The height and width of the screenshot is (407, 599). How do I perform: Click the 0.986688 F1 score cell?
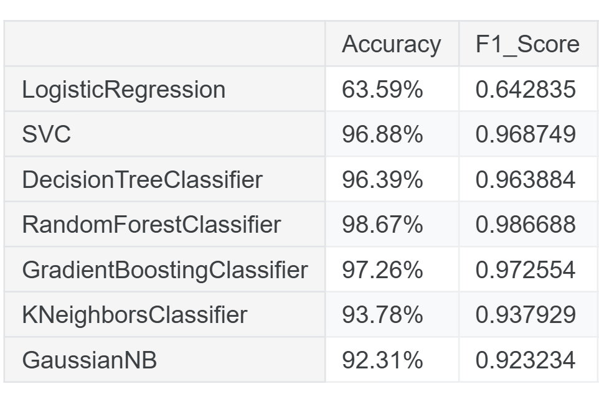click(529, 224)
